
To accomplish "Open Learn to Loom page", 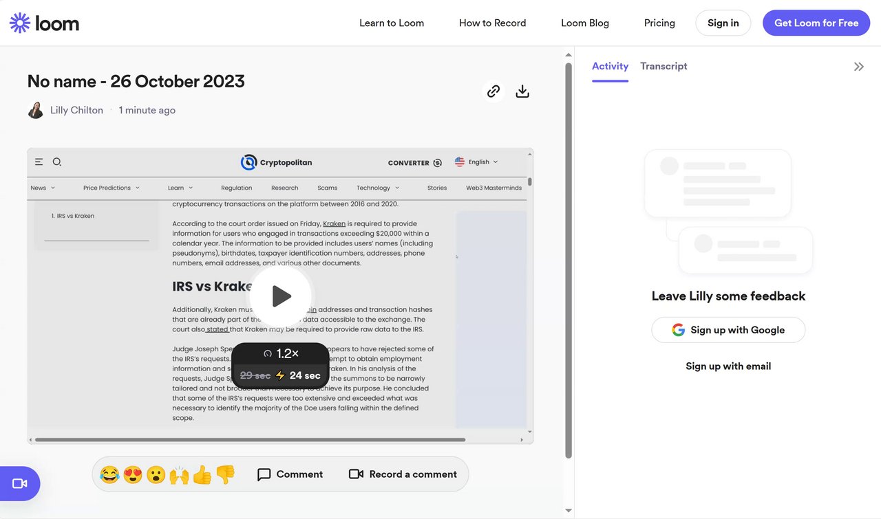I will coord(392,23).
